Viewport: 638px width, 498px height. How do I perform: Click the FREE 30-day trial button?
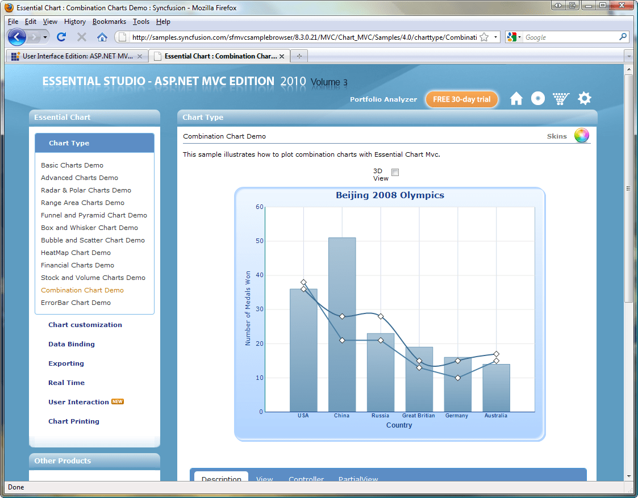[461, 99]
